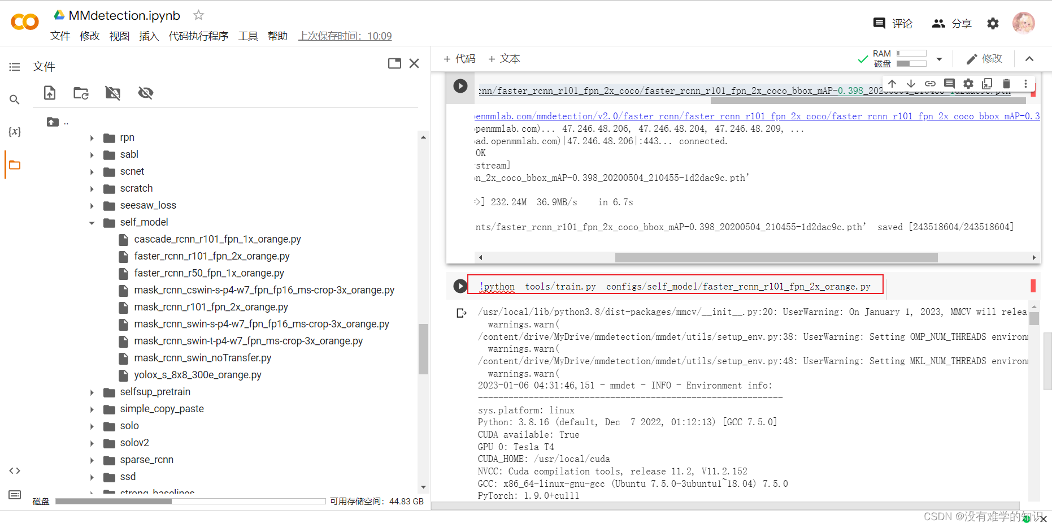
Task: Move the cell down
Action: point(911,84)
